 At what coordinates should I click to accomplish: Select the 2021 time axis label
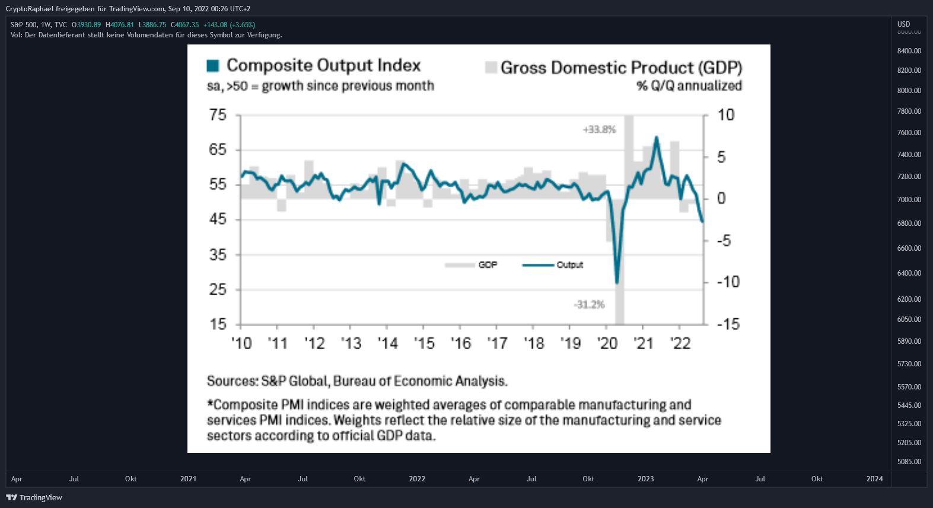188,479
